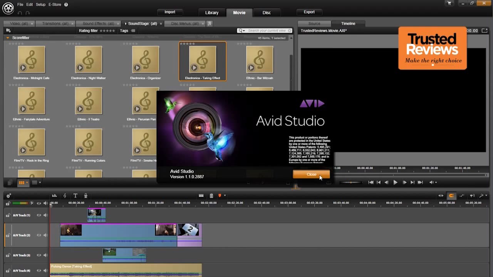
Task: Set rating in the Rating filter stars
Action: coord(107,31)
